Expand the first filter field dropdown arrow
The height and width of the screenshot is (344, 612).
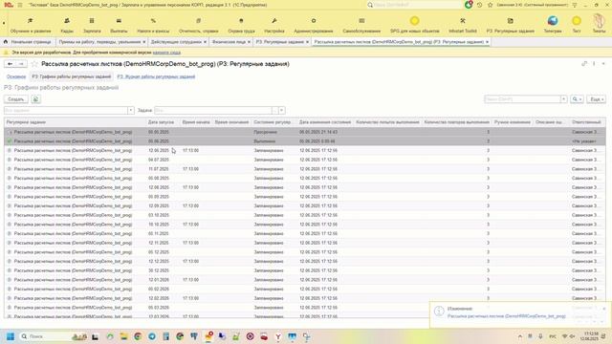tap(130, 111)
